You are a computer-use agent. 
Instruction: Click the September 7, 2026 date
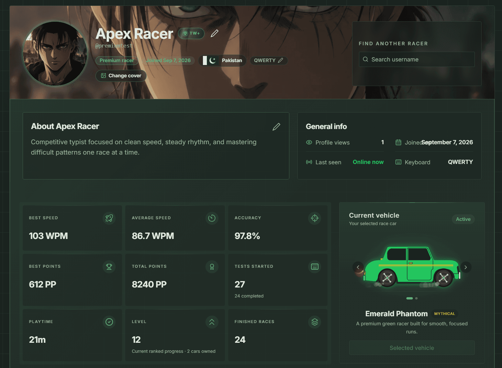tap(447, 142)
